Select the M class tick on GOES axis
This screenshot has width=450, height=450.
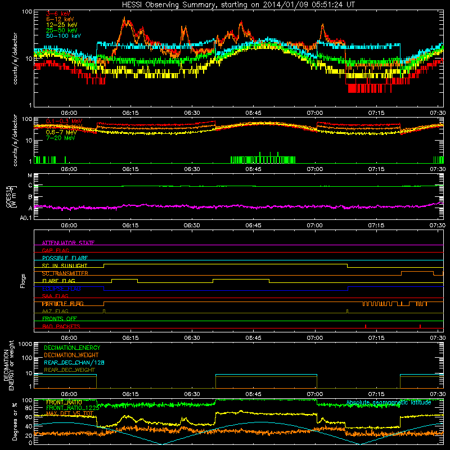30,175
